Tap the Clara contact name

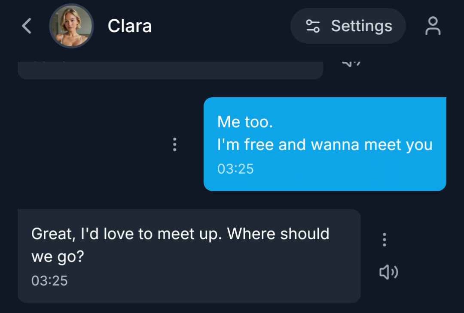[129, 26]
